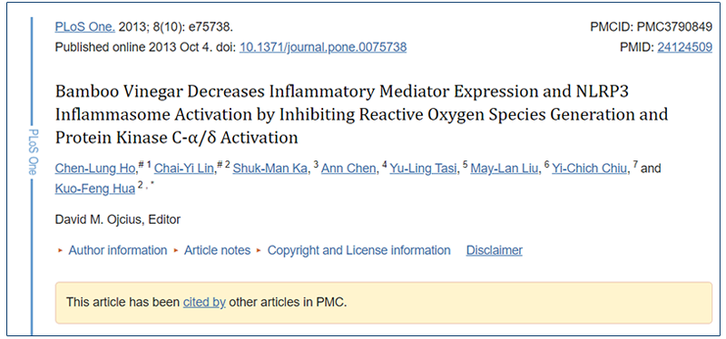Open the PLoS One journal link
This screenshot has width=726, height=339.
click(85, 27)
